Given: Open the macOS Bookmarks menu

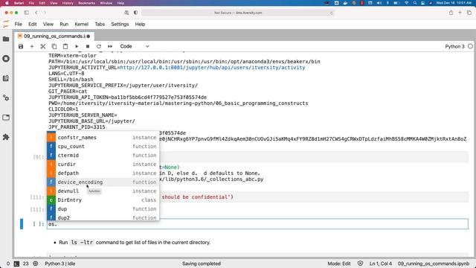Looking at the screenshot, I should (86, 3).
